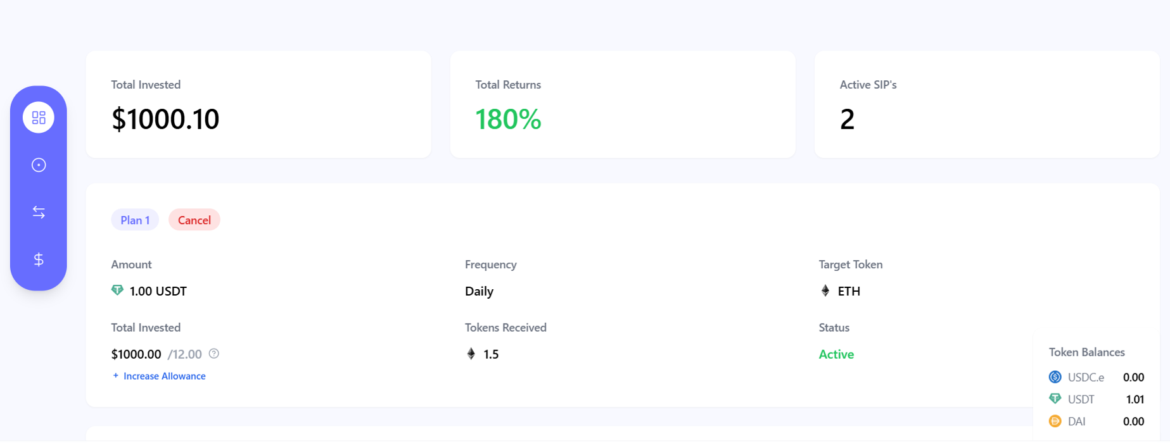Click the USDC.e coin icon in Token Balances
Viewport: 1170px width, 443px height.
1055,377
